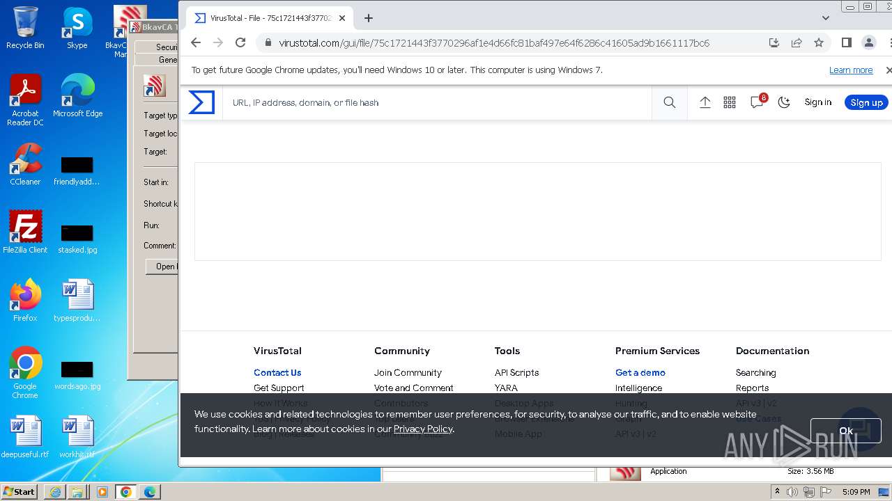The width and height of the screenshot is (892, 501).
Task: Open Chrome profile avatar icon
Action: coord(869,42)
